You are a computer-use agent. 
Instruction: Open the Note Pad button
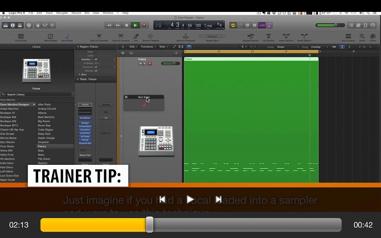[358, 25]
